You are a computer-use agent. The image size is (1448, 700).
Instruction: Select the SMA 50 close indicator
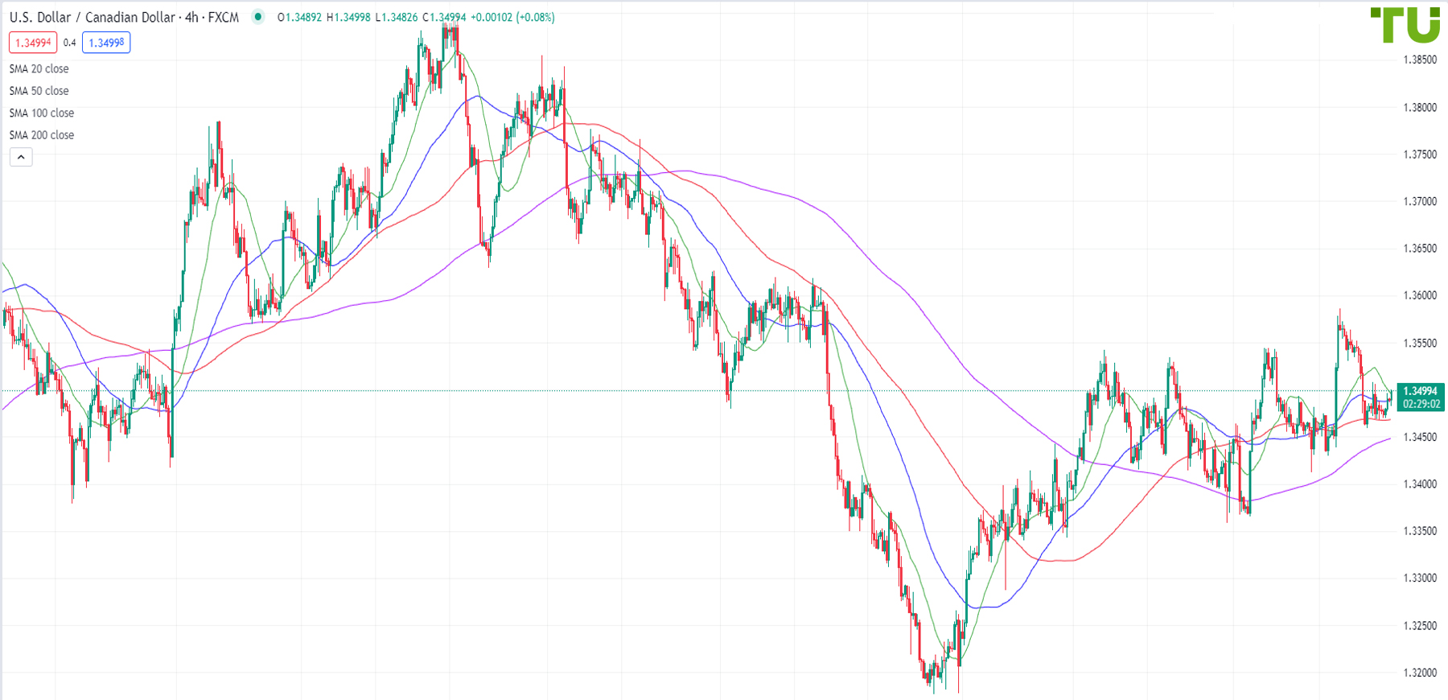pyautogui.click(x=39, y=91)
